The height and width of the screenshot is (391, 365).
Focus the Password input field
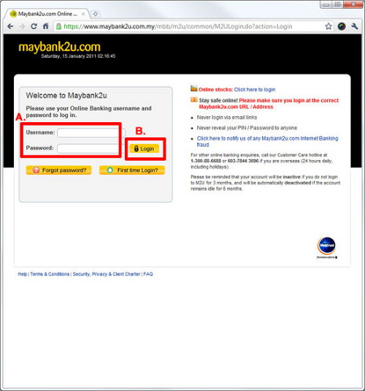[x=91, y=148]
